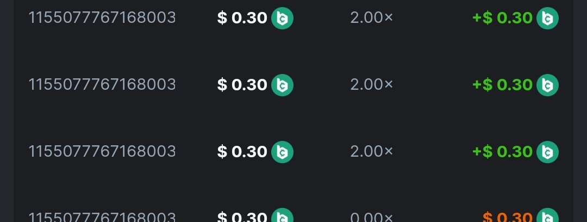Open the first row's bet ID 115507767168003
The height and width of the screenshot is (222, 587).
pos(102,18)
